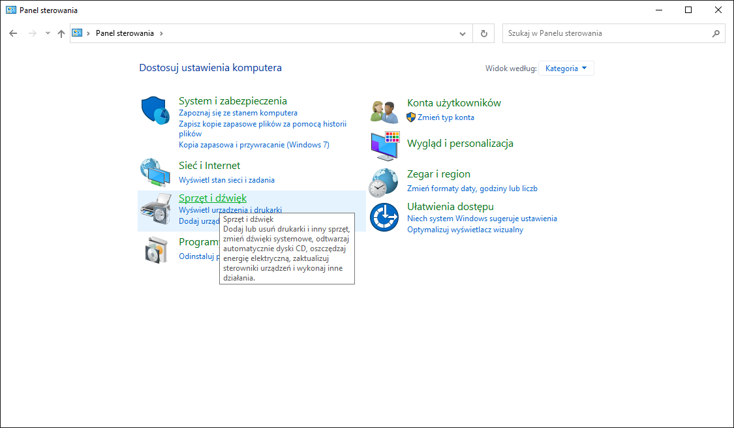The image size is (734, 428).
Task: Open Zegar i region category
Action: [438, 174]
